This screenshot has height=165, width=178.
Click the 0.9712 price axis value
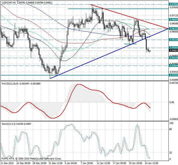[174, 16]
